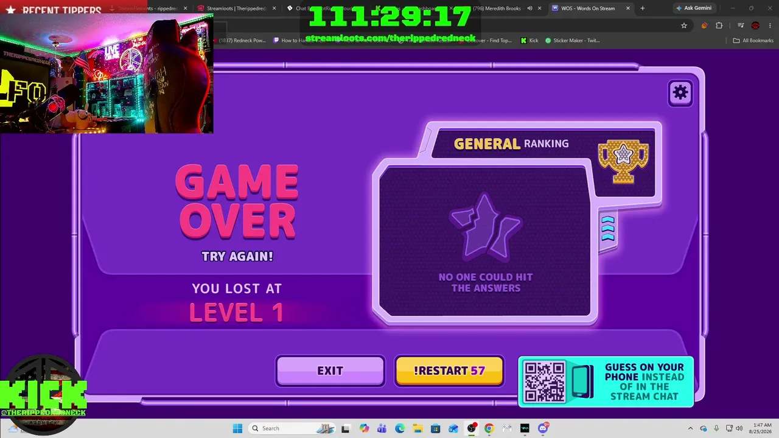Launch Copilot from the taskbar
779x438 pixels.
364,428
